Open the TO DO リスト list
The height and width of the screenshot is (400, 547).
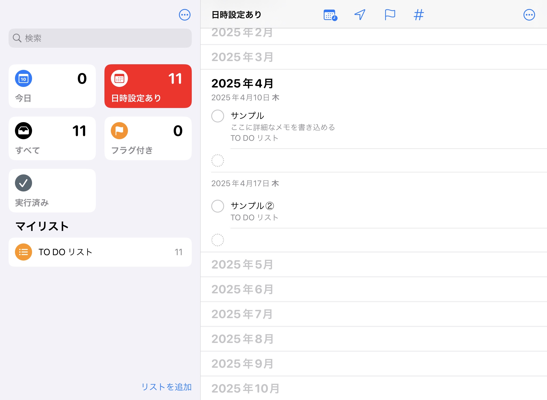tap(100, 252)
